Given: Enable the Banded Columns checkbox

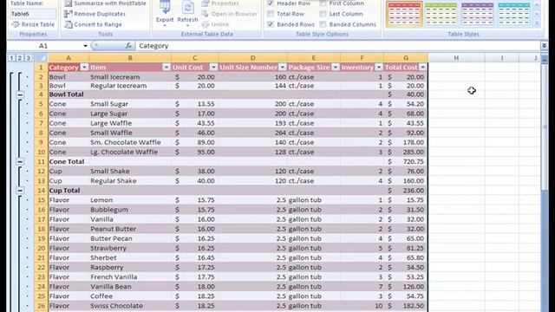Looking at the screenshot, I should click(323, 24).
